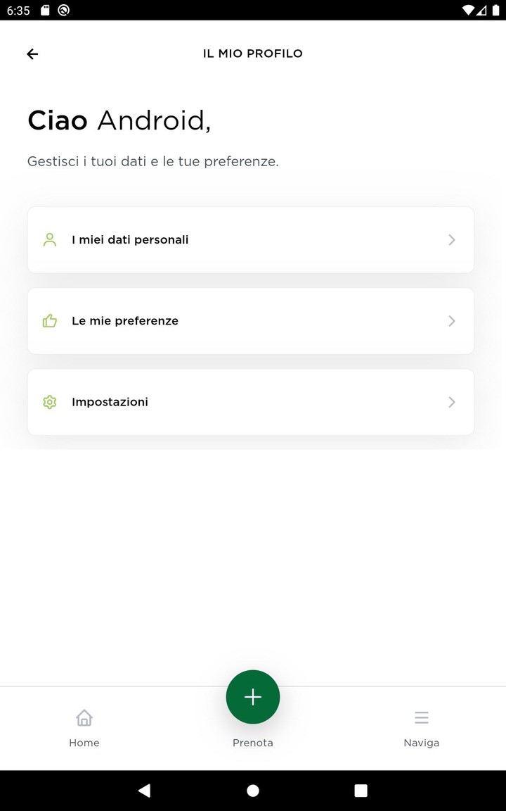Image resolution: width=506 pixels, height=811 pixels.
Task: Click the thumbs-up preferences icon
Action: [x=49, y=321]
